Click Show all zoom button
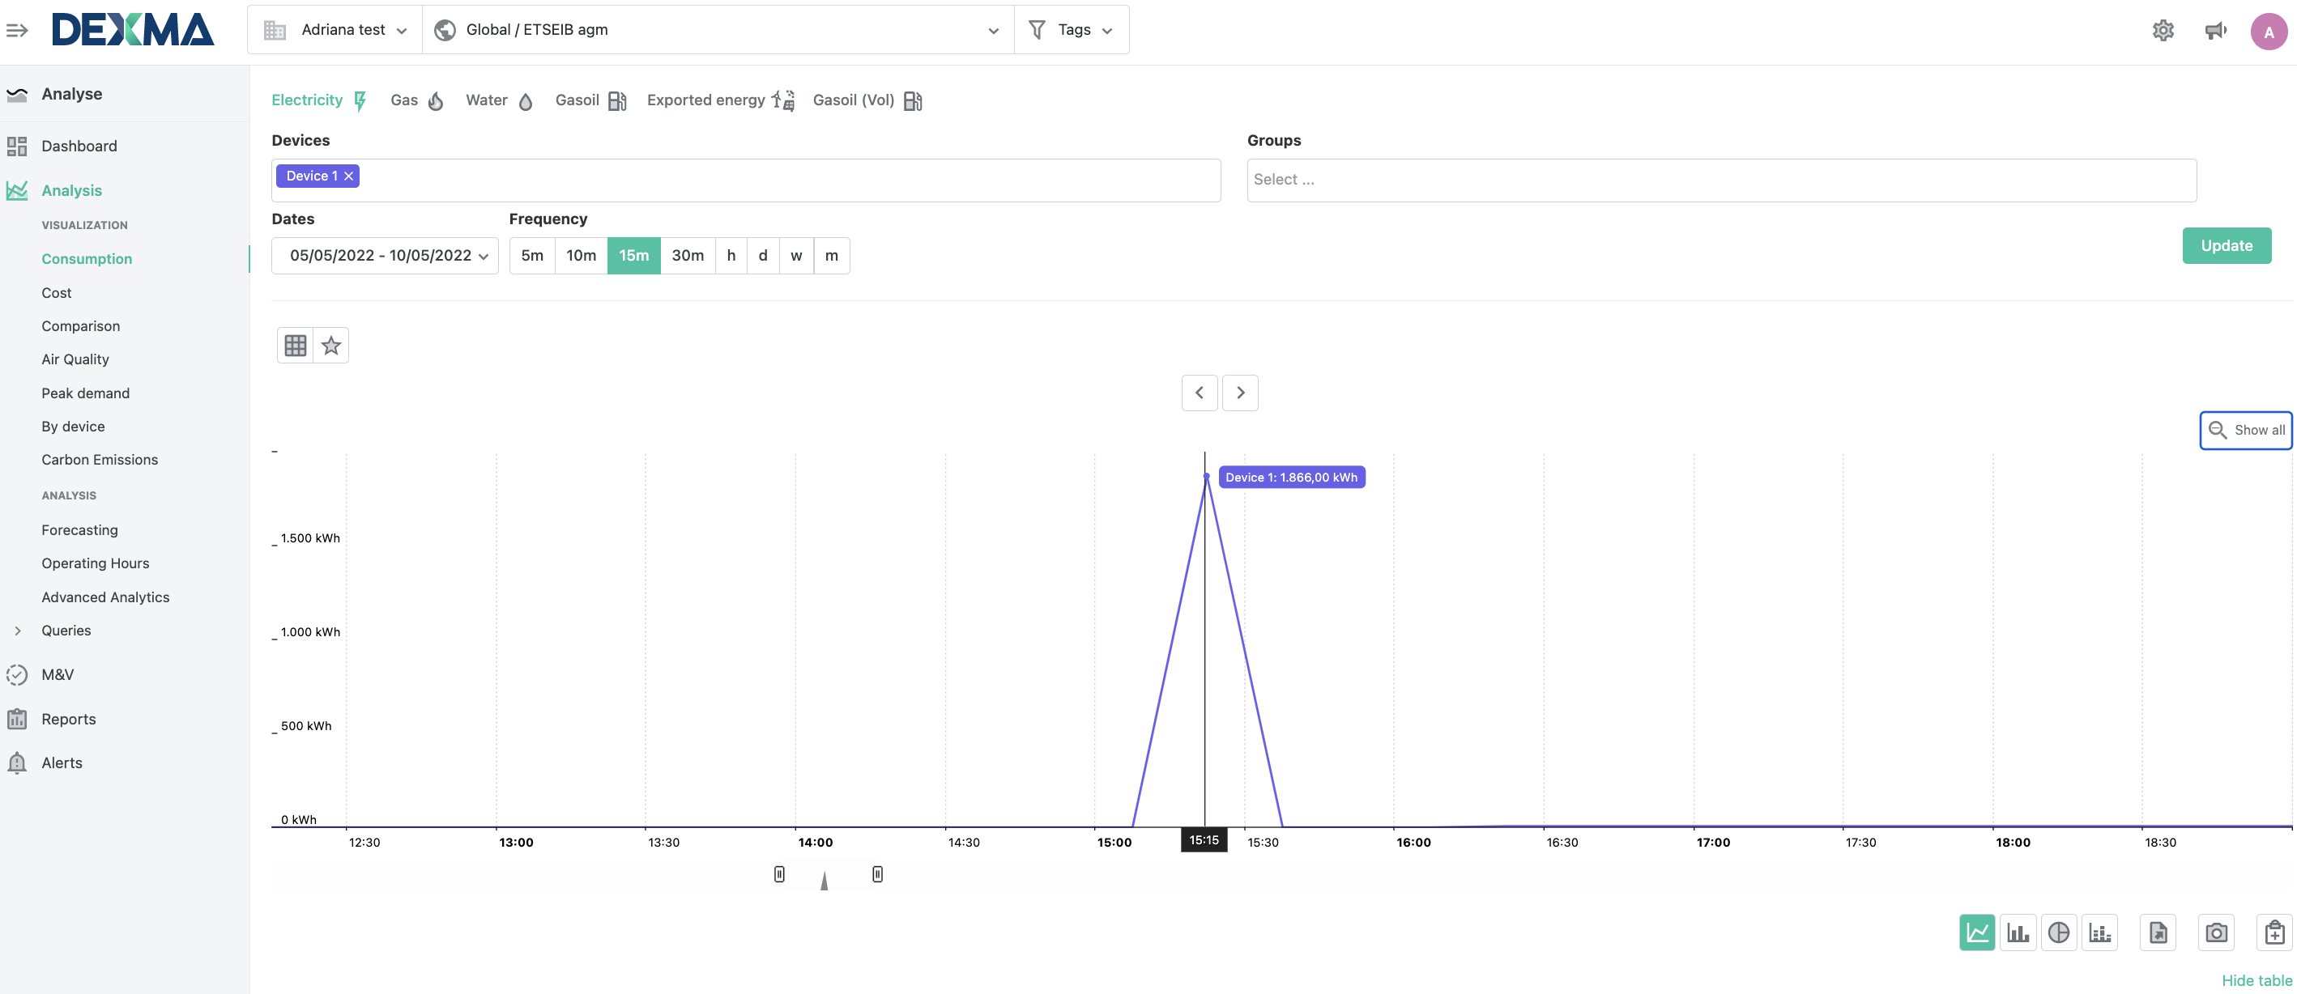Screen dimensions: 2297x994 2245,430
